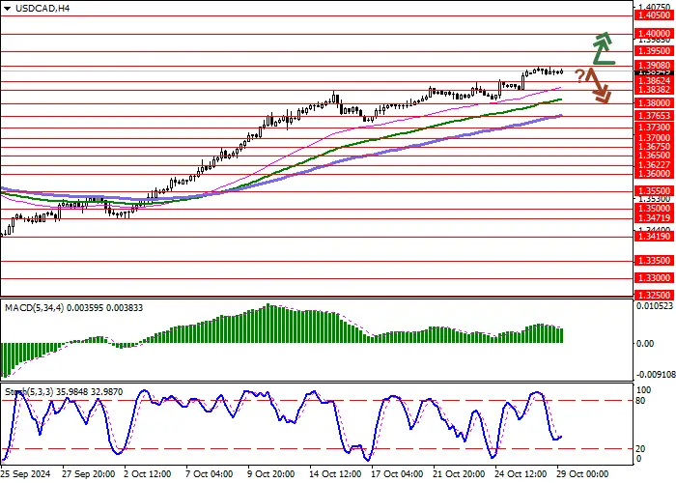Pick the 1.35000 price level label
Viewport: 676px width, 483px height.
654,209
